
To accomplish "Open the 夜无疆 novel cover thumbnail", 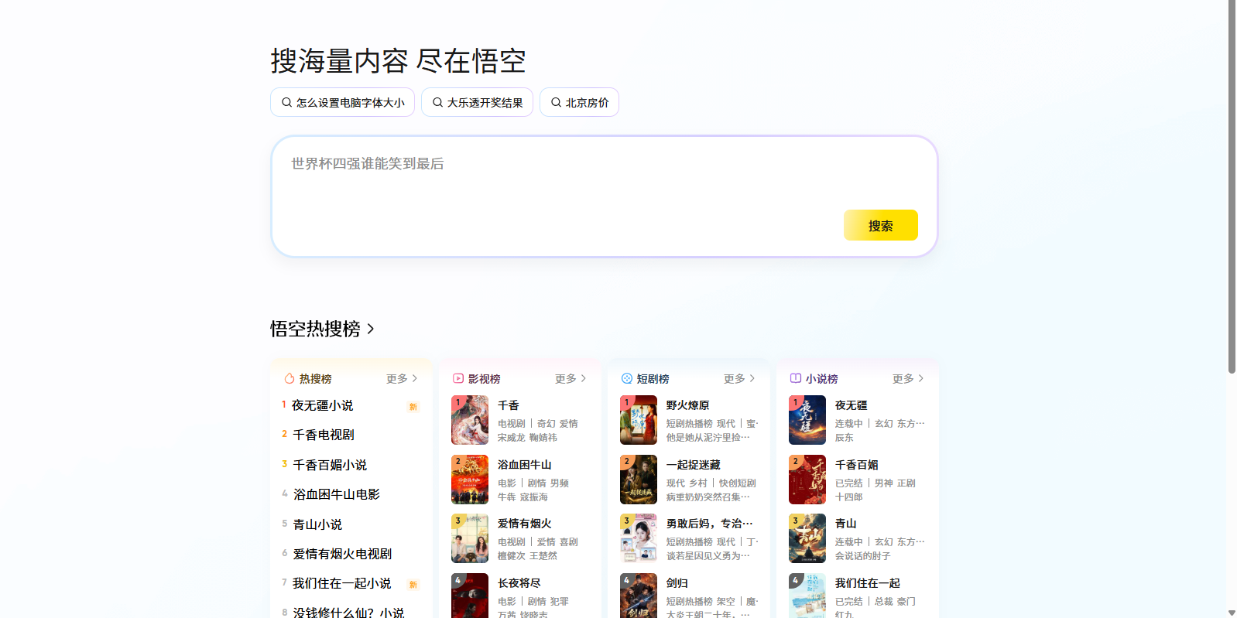I will tap(807, 420).
